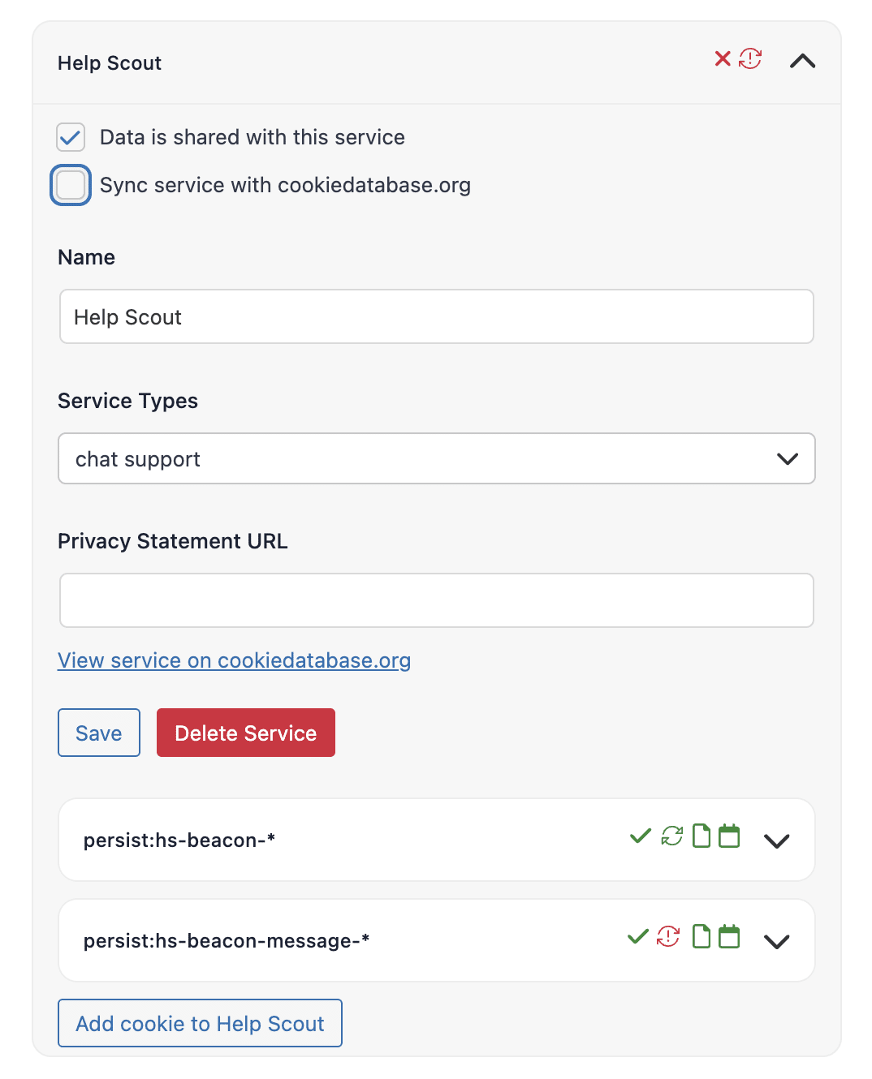
Task: Click the calendar icon for persist:hs-beacon-message-*
Action: (729, 937)
